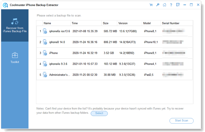Click the iphone4s 9.3.6 backup device icon

(x=45, y=64)
